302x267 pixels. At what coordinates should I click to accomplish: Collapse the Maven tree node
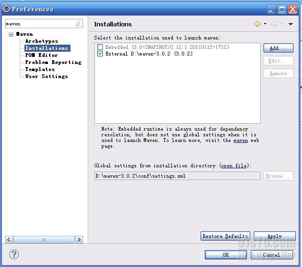click(11, 34)
